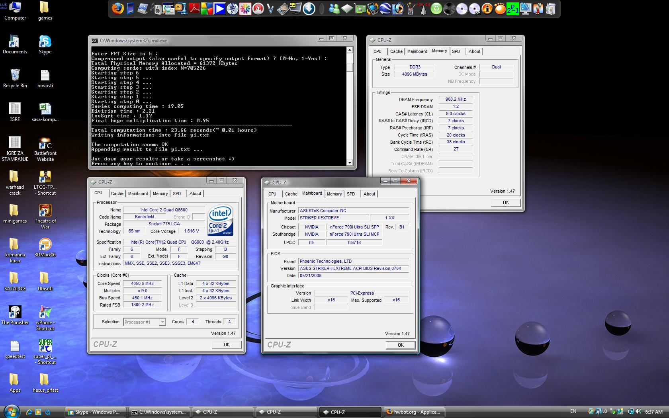Click the Core Voltage 1.616 V value
Viewport: 669px width, 418px height.
(x=191, y=231)
